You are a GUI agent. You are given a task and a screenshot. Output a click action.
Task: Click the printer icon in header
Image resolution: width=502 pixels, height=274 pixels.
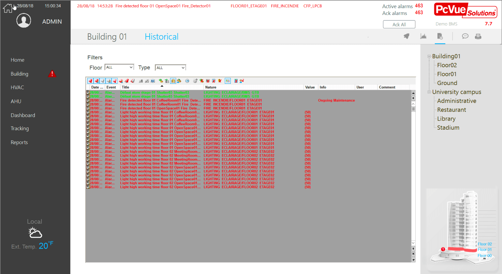pos(478,36)
